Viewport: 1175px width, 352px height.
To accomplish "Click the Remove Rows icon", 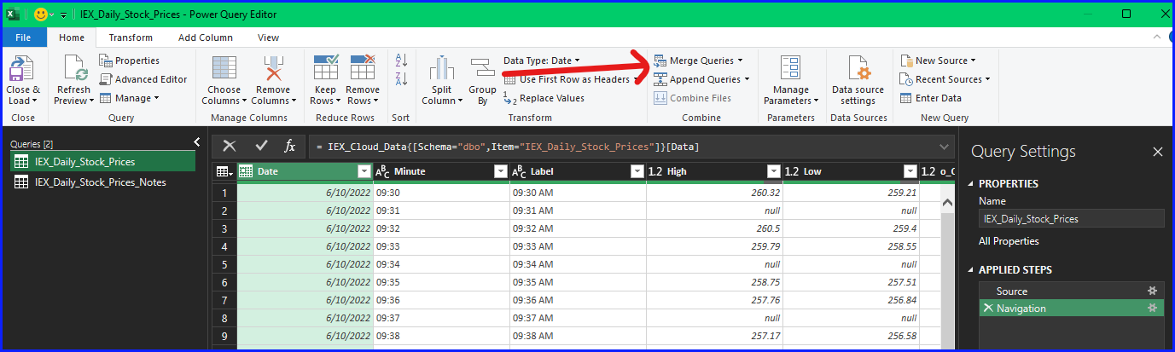I will pyautogui.click(x=363, y=69).
